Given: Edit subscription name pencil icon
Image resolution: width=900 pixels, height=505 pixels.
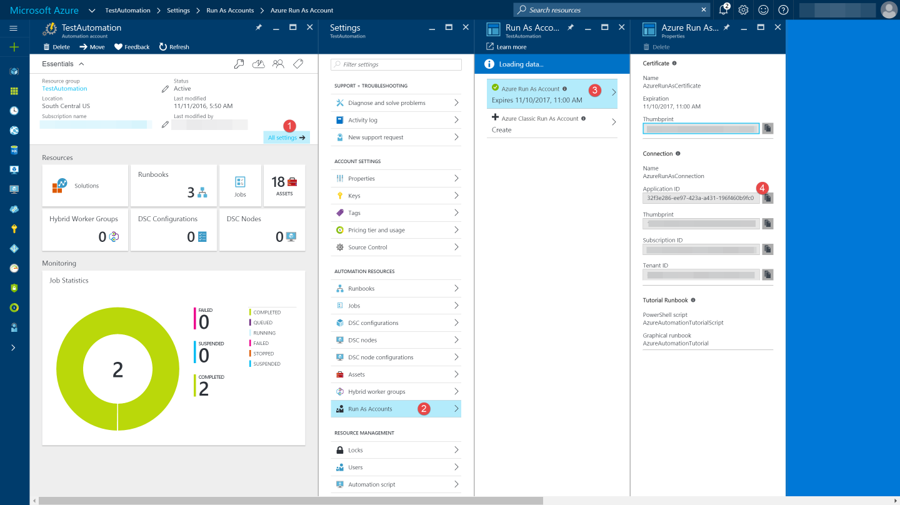Looking at the screenshot, I should click(x=165, y=124).
